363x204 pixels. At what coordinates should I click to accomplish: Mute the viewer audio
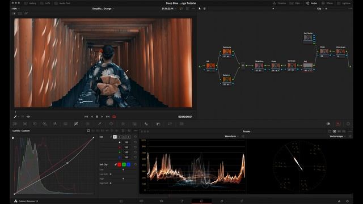click(x=28, y=117)
